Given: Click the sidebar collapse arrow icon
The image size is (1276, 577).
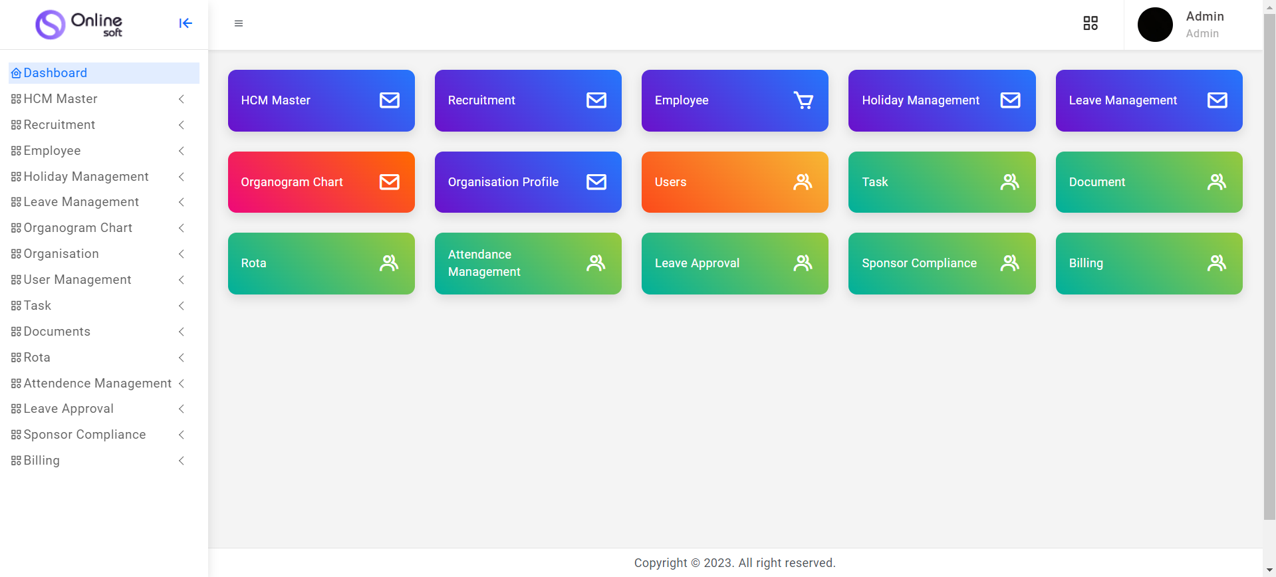Looking at the screenshot, I should coord(186,23).
